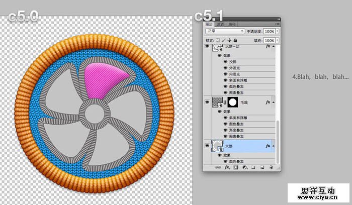The height and width of the screenshot is (205, 352).
Task: Lock image pixels brush icon
Action: click(223, 40)
